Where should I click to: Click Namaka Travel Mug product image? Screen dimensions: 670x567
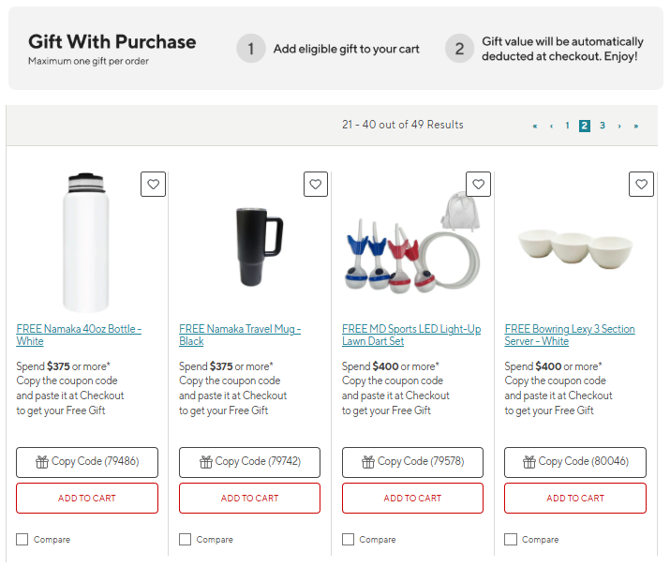tap(250, 246)
